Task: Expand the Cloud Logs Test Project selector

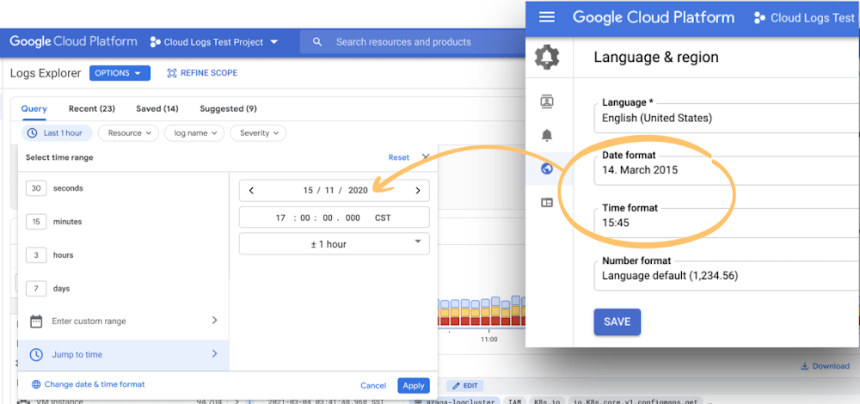Action: pyautogui.click(x=214, y=42)
